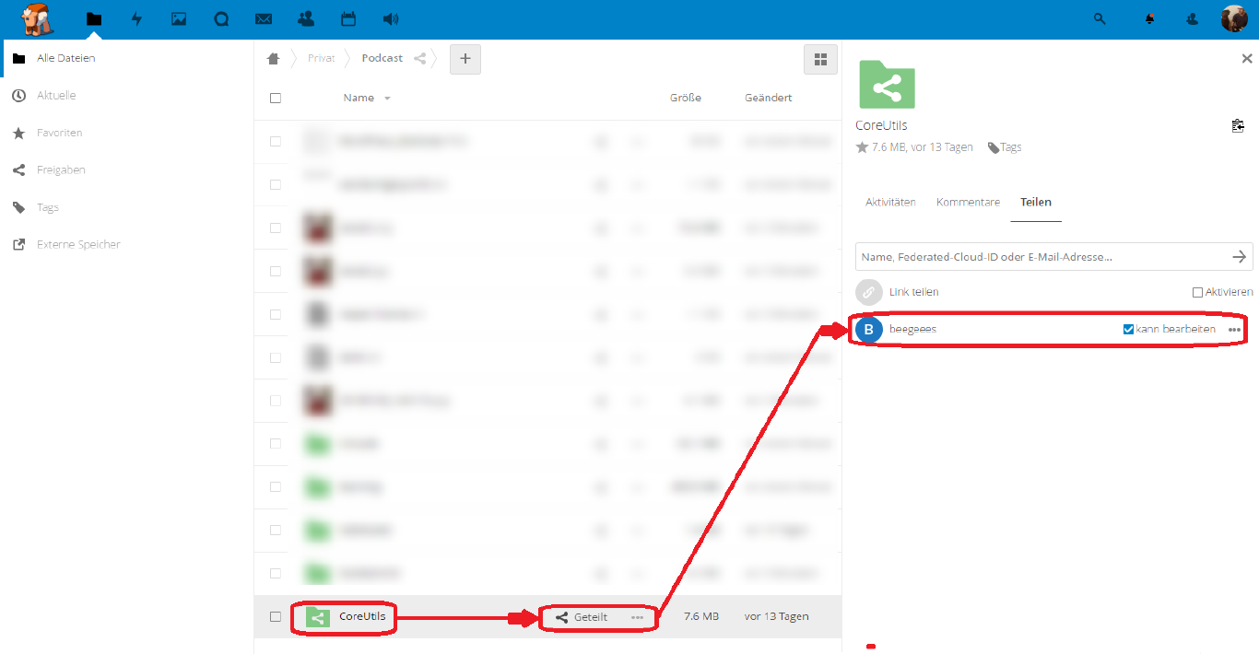Screen dimensions: 1259x654
Task: Open more options for beegeees share
Action: click(1234, 330)
